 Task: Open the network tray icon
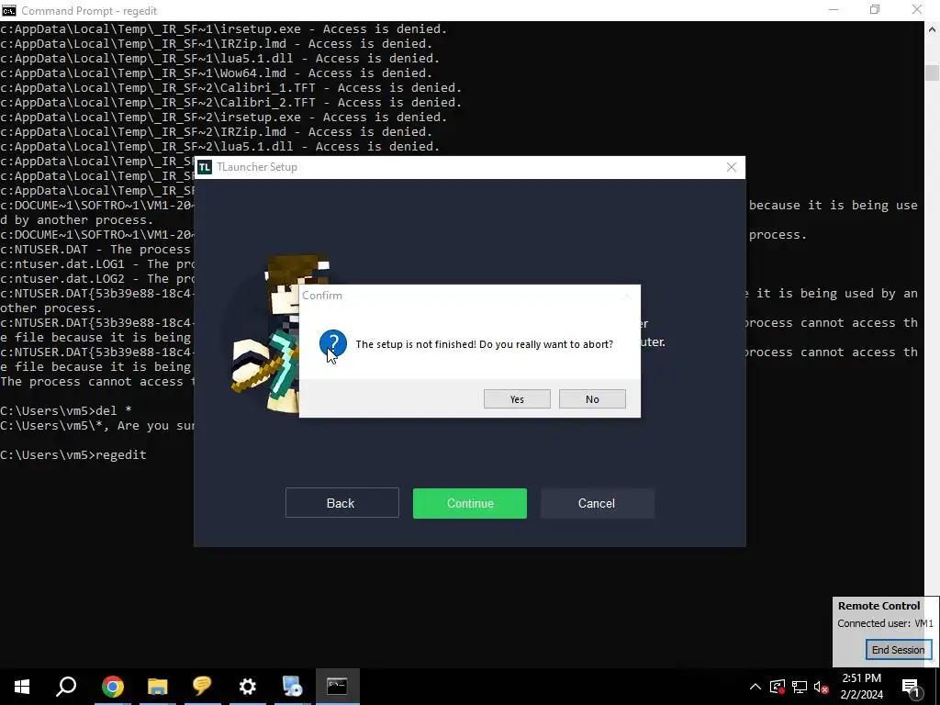pyautogui.click(x=800, y=687)
